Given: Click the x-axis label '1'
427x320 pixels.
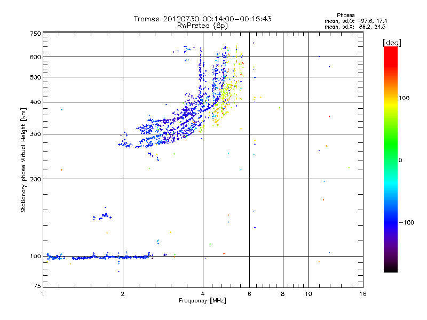Looking at the screenshot, I should click(43, 294).
